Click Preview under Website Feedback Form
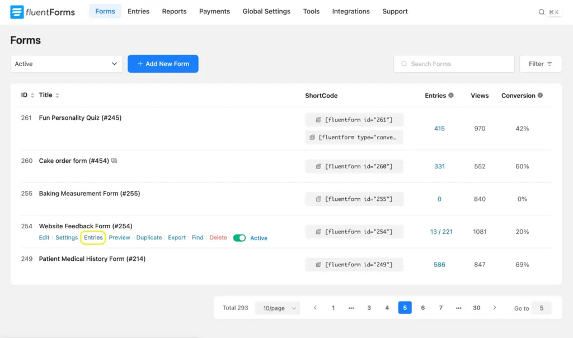The height and width of the screenshot is (338, 573). 120,237
